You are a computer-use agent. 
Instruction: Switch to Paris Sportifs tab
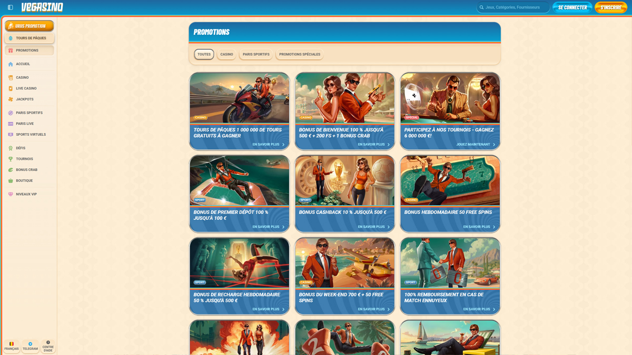pos(256,54)
